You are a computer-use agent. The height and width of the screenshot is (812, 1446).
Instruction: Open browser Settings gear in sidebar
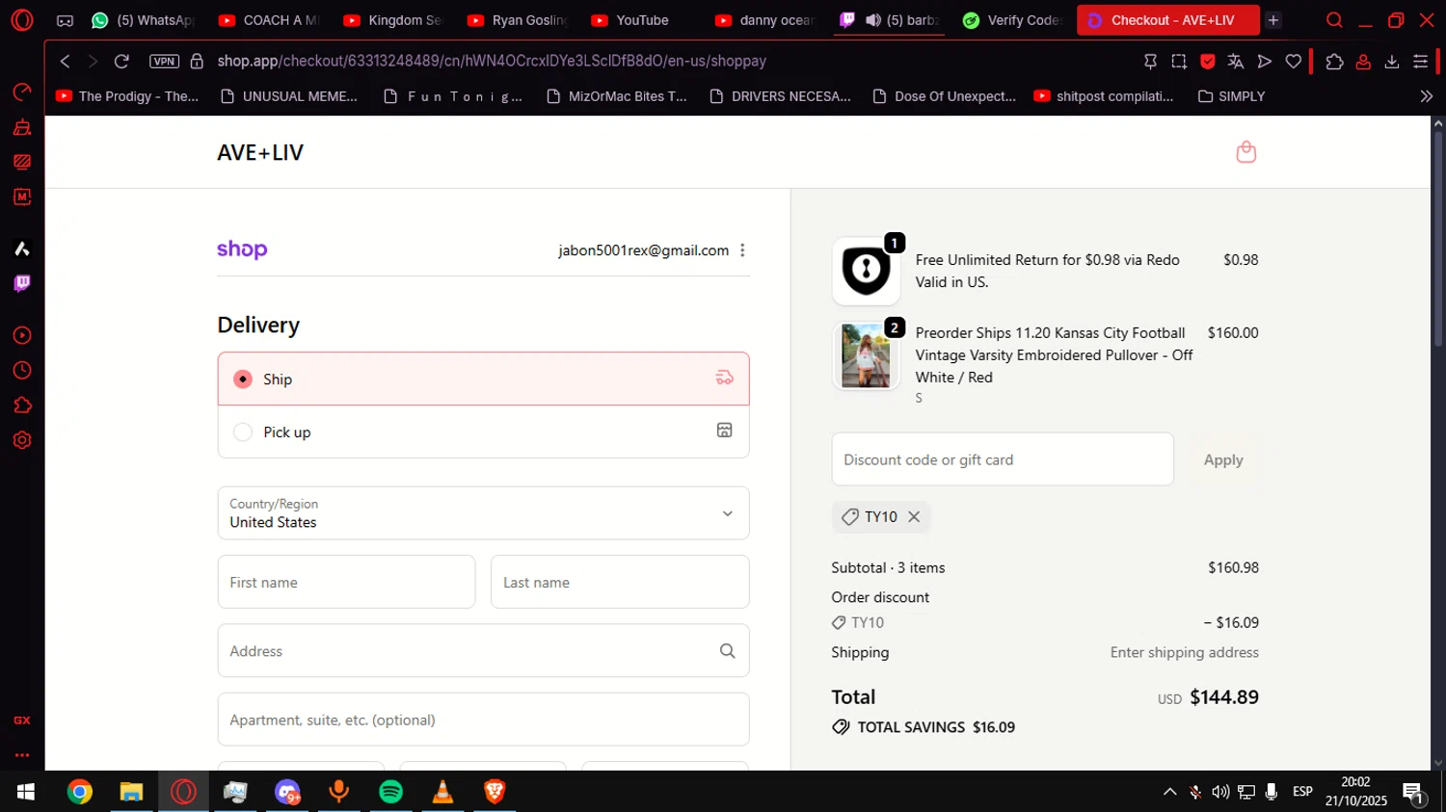coord(22,440)
